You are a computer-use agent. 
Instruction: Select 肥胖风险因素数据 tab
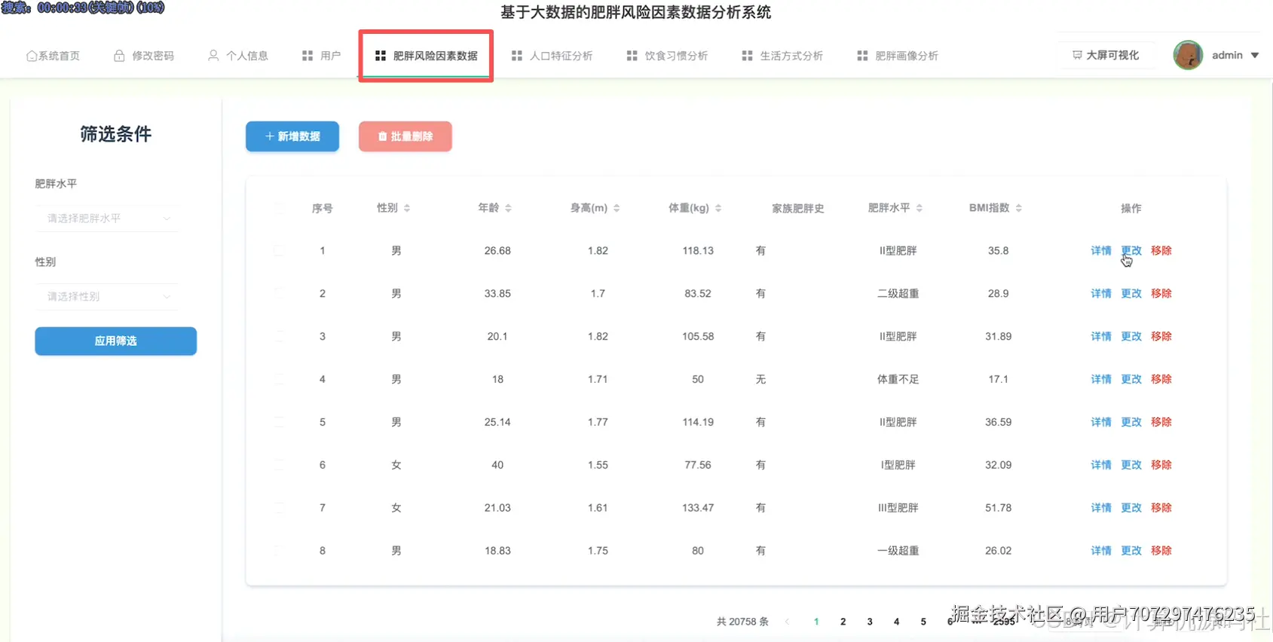(x=427, y=56)
